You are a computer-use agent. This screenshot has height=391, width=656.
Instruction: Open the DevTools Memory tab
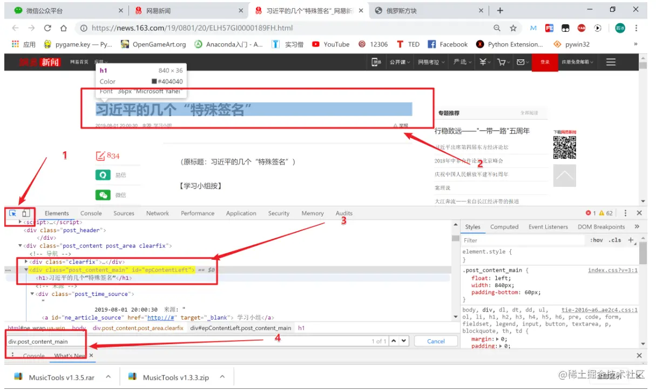[x=313, y=213]
